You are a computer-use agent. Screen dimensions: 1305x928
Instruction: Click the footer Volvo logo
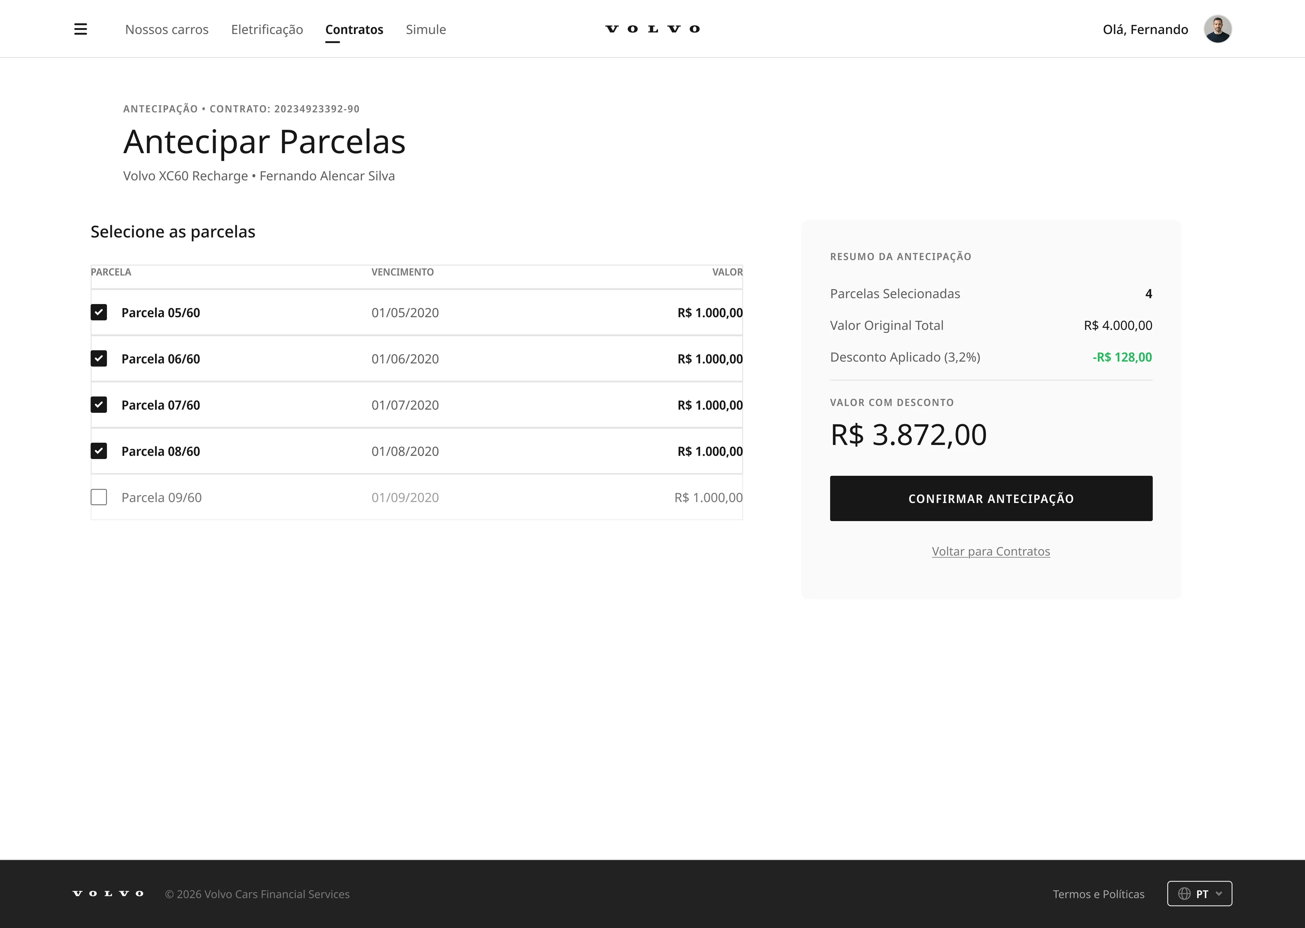tap(108, 894)
